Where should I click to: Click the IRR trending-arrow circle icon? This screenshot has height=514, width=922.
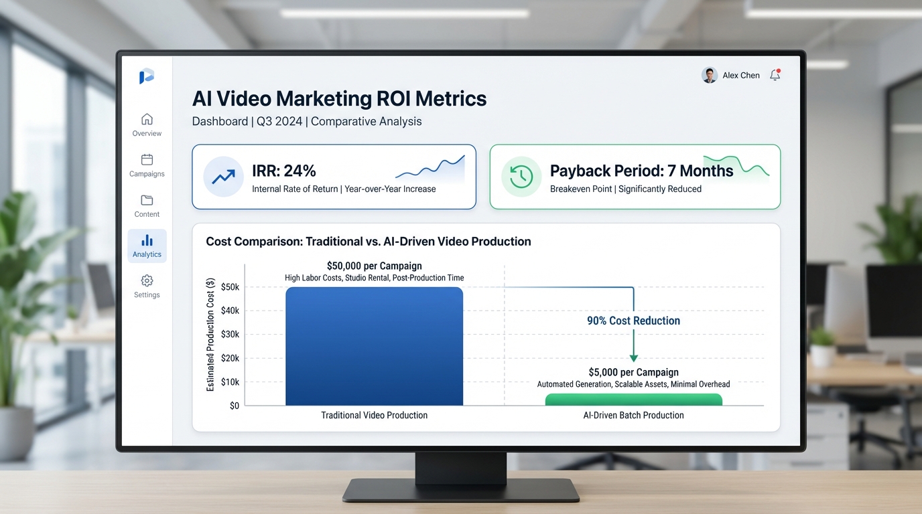tap(223, 177)
